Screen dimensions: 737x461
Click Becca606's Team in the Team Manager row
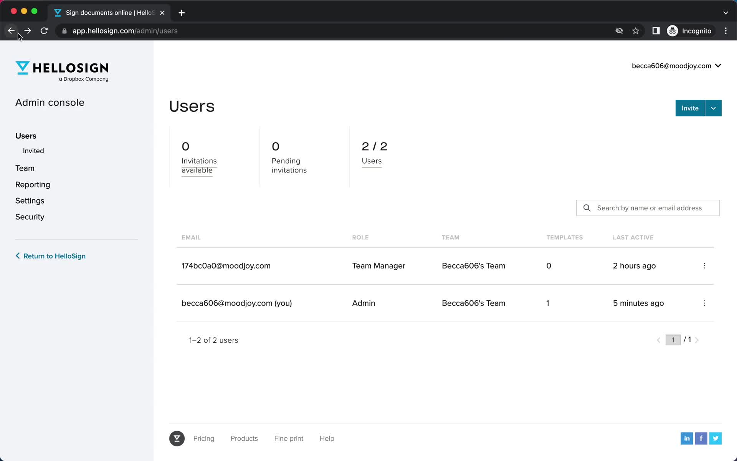(x=474, y=266)
